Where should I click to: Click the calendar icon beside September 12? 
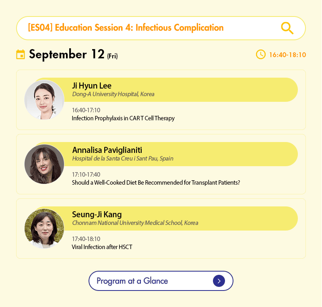click(x=21, y=54)
